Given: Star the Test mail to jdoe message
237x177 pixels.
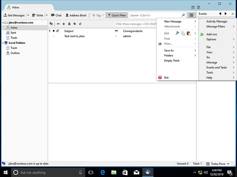Looking at the screenshot, I should pyautogui.click(x=54, y=36).
